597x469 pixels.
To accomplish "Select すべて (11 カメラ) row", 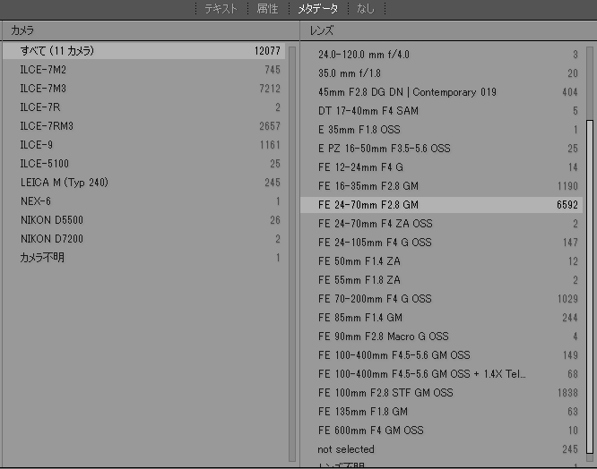I will (x=144, y=51).
